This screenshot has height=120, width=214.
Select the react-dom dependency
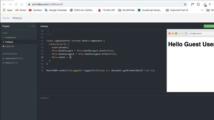click(x=13, y=58)
